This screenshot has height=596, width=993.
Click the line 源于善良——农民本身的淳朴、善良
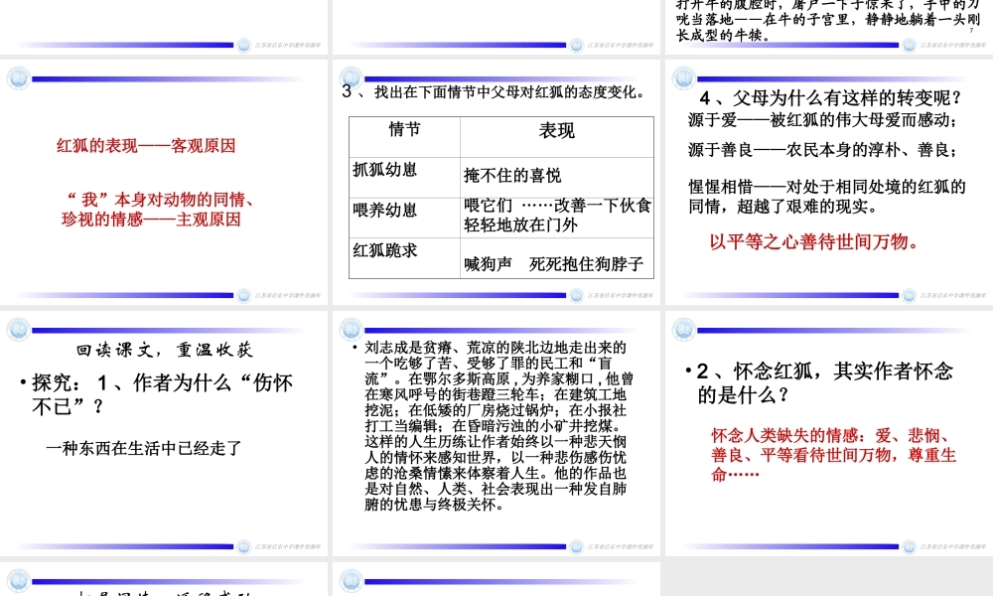[x=823, y=149]
